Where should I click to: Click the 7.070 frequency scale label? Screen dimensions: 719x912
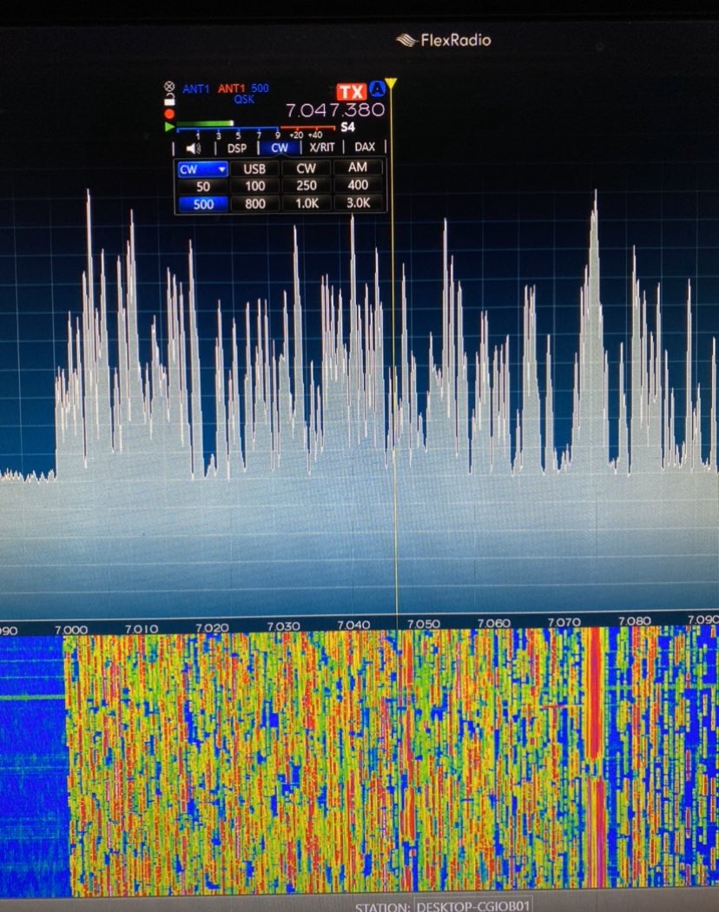[564, 622]
